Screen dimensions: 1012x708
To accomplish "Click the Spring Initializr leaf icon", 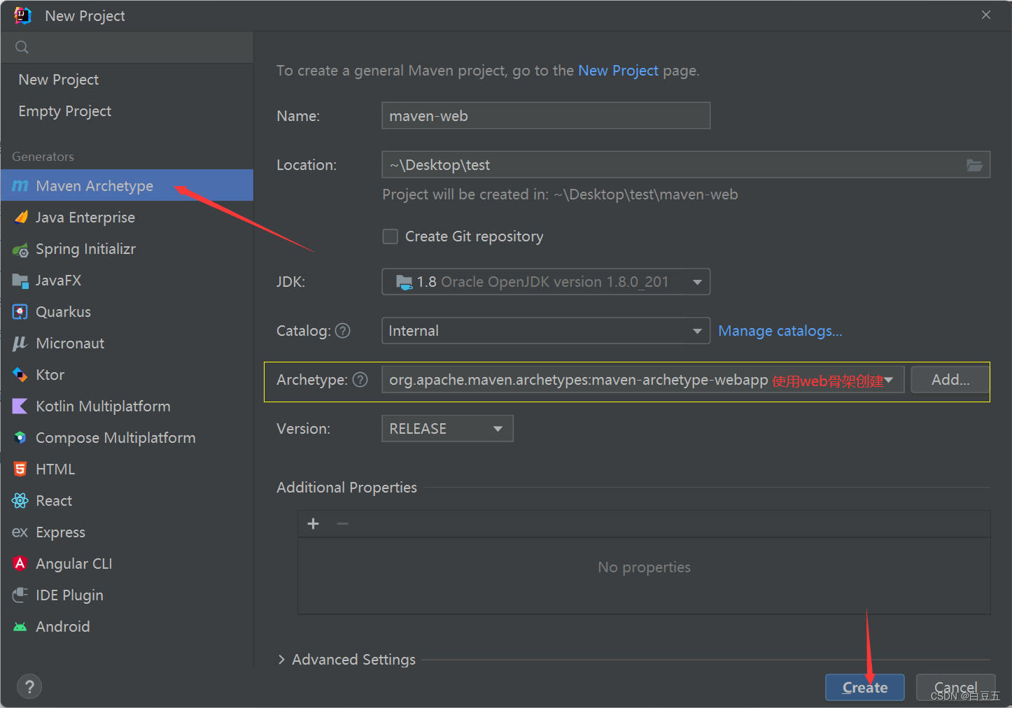I will [20, 249].
